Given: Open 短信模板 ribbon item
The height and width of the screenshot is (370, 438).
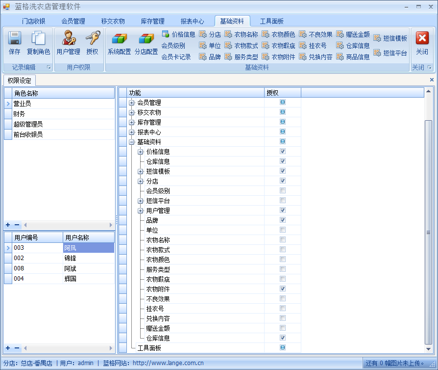Looking at the screenshot, I should pos(390,38).
